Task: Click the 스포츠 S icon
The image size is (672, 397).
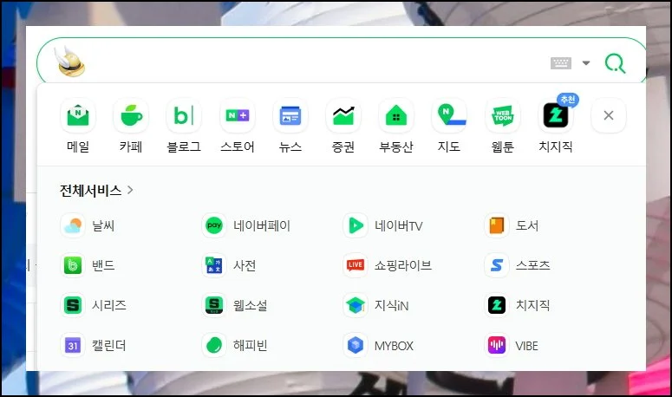Action: click(497, 265)
